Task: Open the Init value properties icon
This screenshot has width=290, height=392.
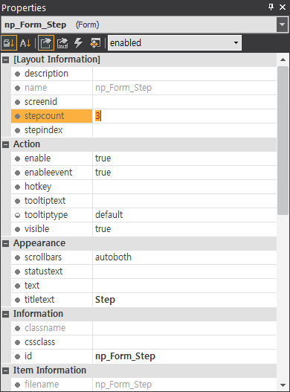Action: [62, 43]
